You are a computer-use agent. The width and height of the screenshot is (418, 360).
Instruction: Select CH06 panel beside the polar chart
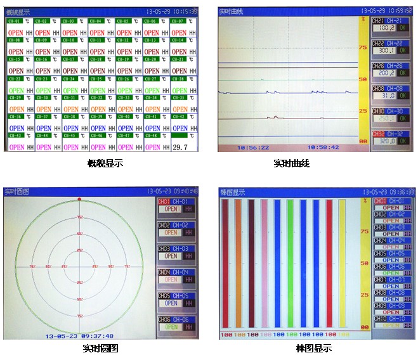(177, 323)
